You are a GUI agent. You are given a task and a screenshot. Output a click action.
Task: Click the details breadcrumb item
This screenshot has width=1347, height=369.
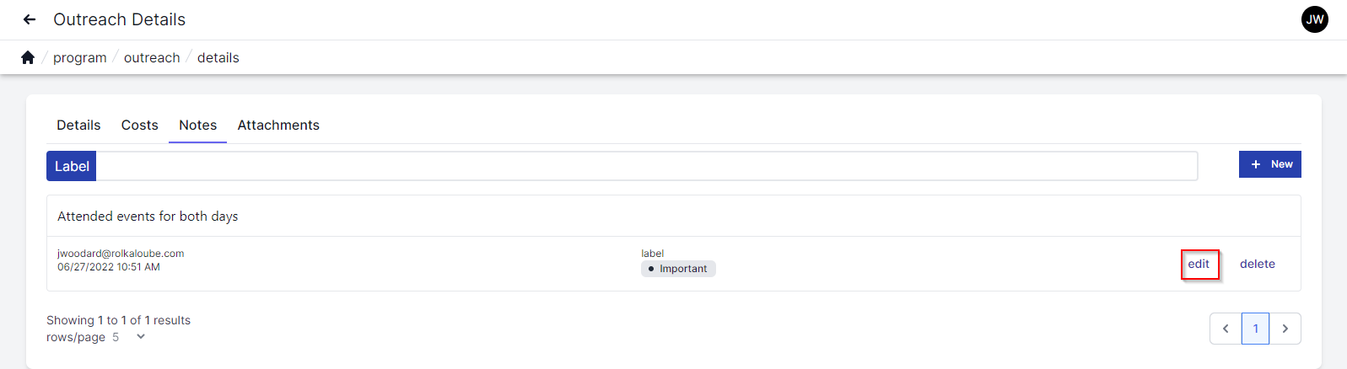[x=218, y=57]
